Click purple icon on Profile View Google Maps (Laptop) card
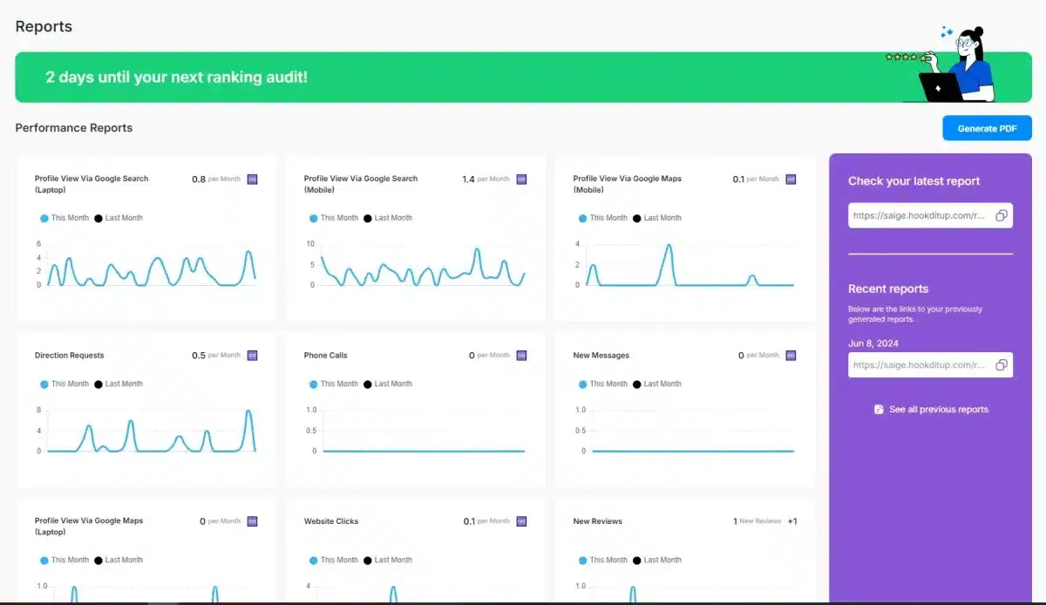1046x605 pixels. (253, 521)
